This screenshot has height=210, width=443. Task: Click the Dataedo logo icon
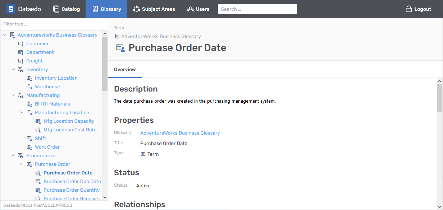click(11, 9)
